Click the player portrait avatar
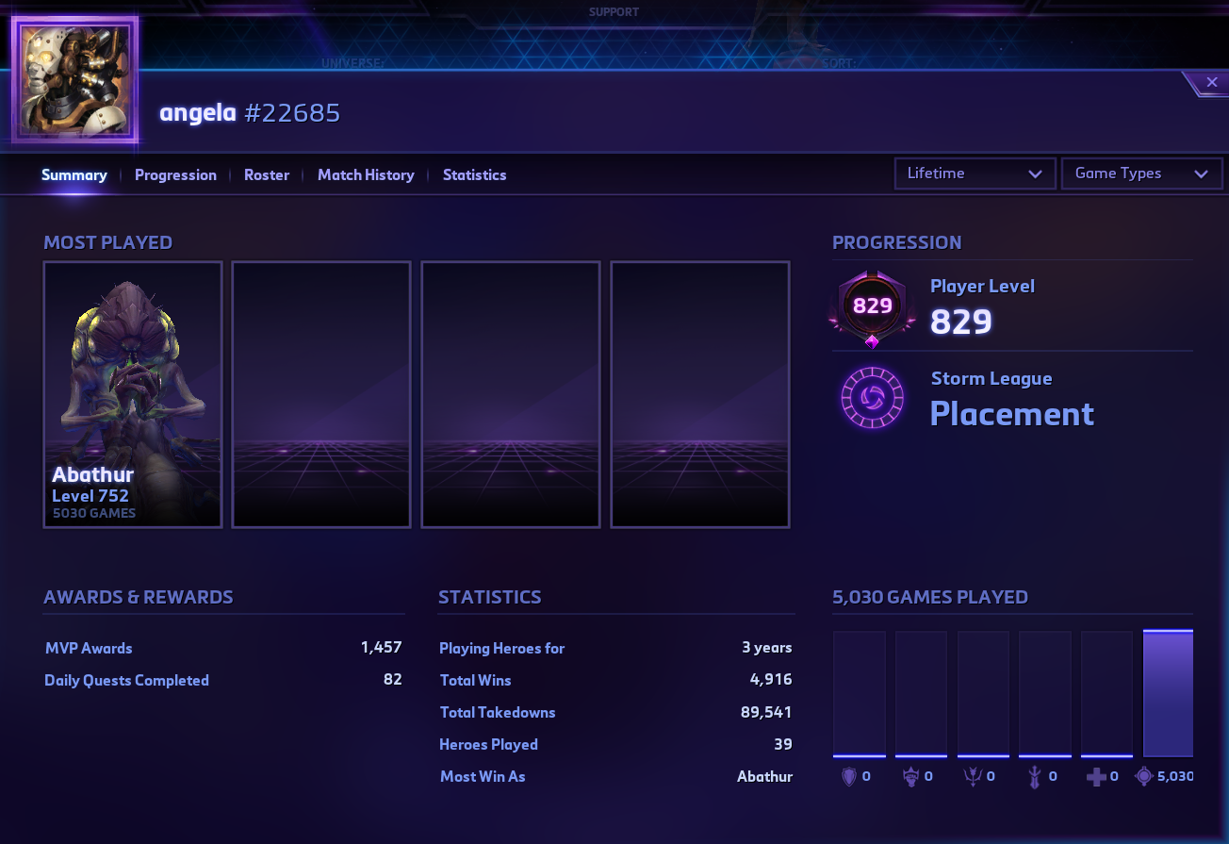 click(x=74, y=80)
